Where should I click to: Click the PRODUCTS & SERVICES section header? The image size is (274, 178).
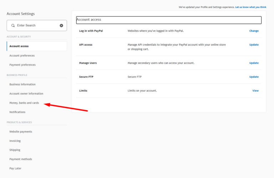pos(19,122)
